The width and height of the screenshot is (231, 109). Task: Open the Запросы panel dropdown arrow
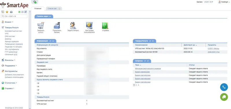tap(148, 61)
